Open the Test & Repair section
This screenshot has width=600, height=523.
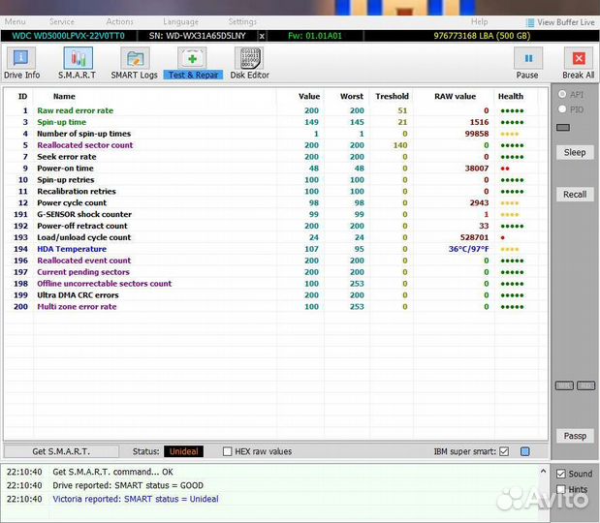(x=193, y=62)
